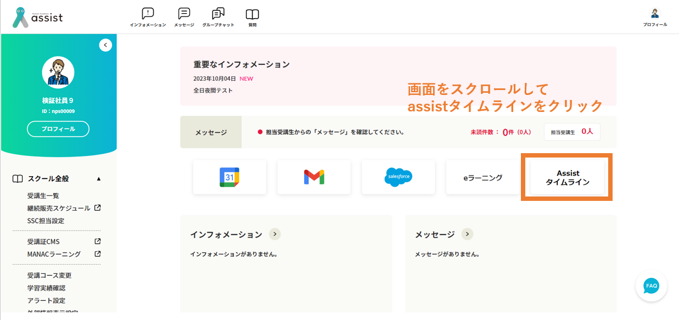This screenshot has height=320, width=679.
Task: Expand the インフォメーション panel arrow
Action: 275,234
